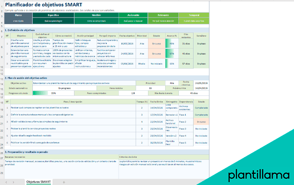Viewport: 294px width, 185px height.
Task: Click 'Prioridad' column header in objectives table
Action: tap(142, 36)
